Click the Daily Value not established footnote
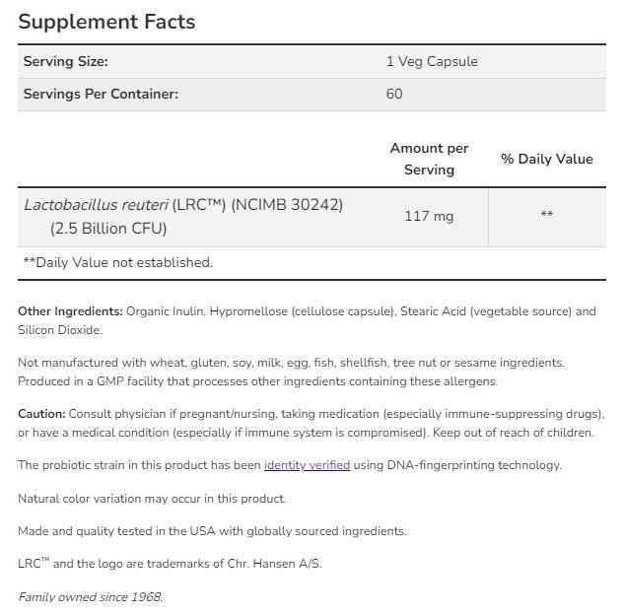This screenshot has height=613, width=624. (117, 262)
